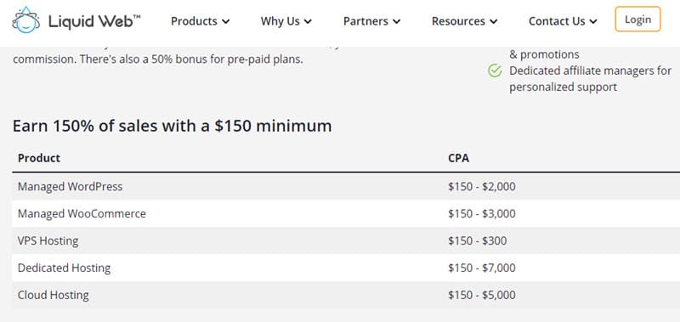Click the Earn 150% of sales heading
The width and height of the screenshot is (680, 322).
click(x=173, y=126)
